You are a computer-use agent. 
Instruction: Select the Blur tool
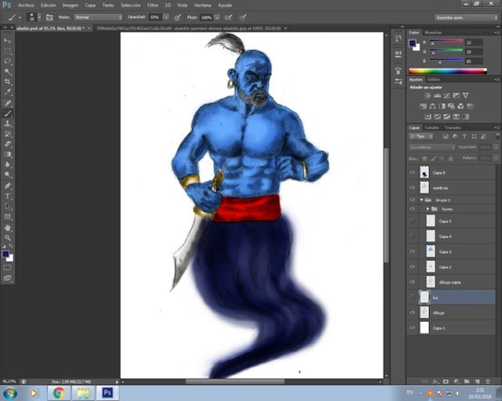[7, 164]
